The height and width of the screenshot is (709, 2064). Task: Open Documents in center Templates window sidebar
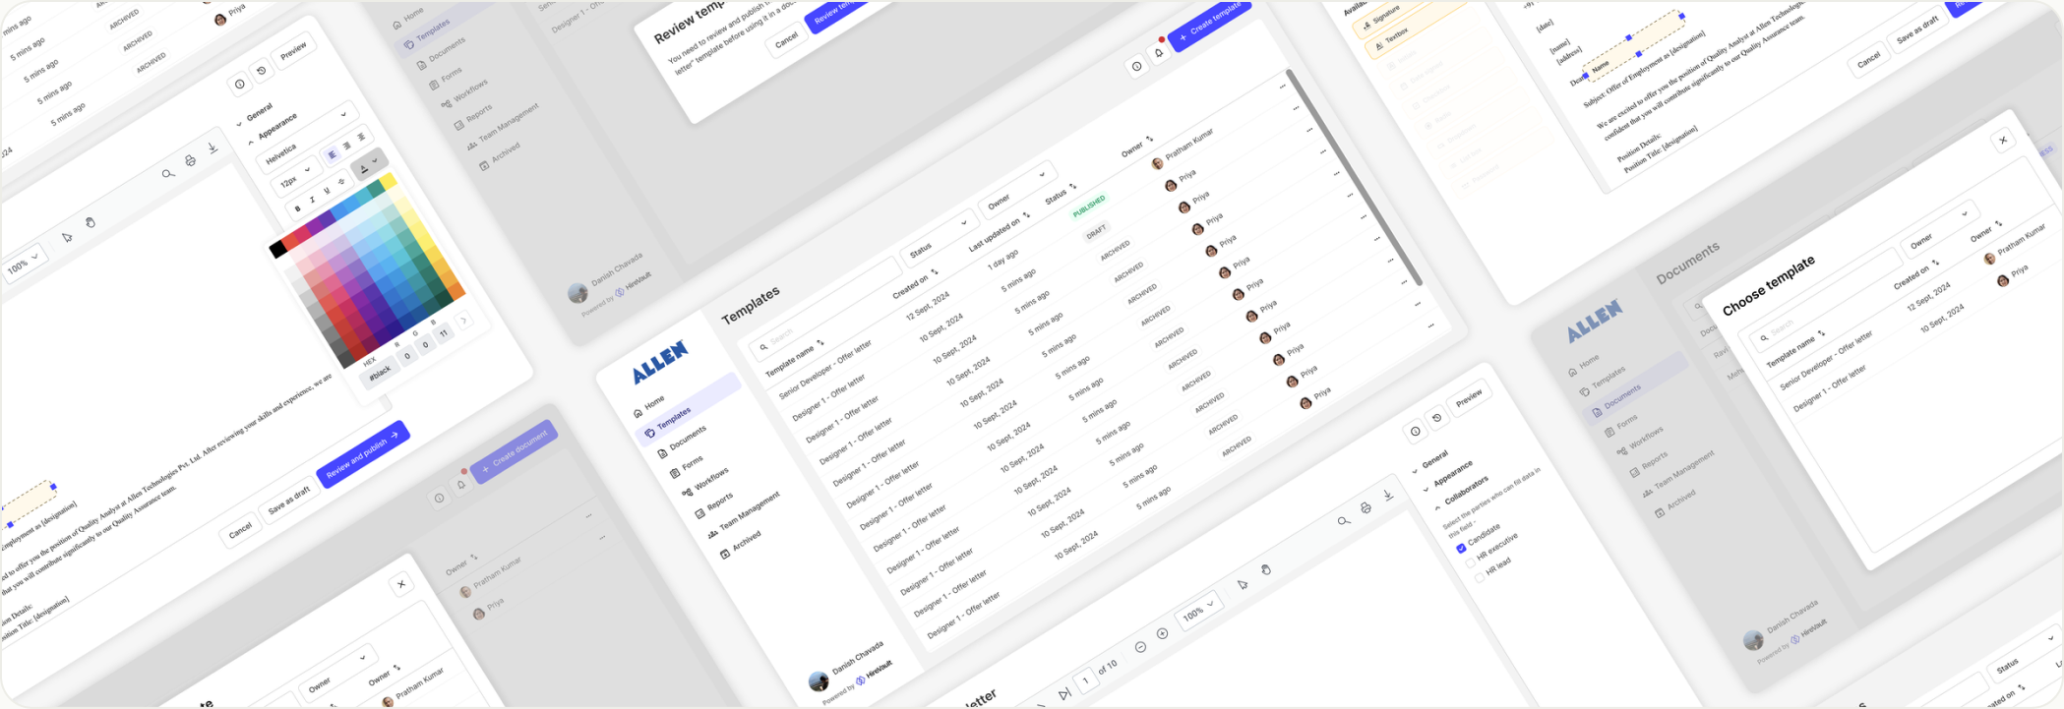[x=682, y=442]
